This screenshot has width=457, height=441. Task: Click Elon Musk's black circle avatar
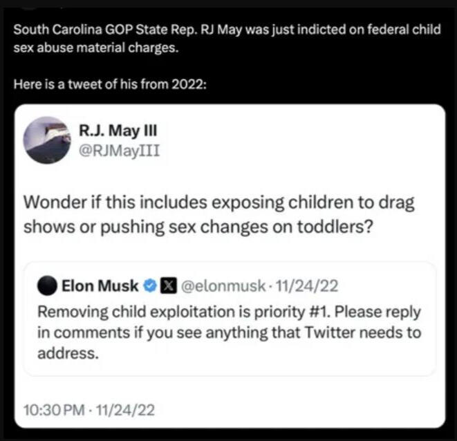46,285
